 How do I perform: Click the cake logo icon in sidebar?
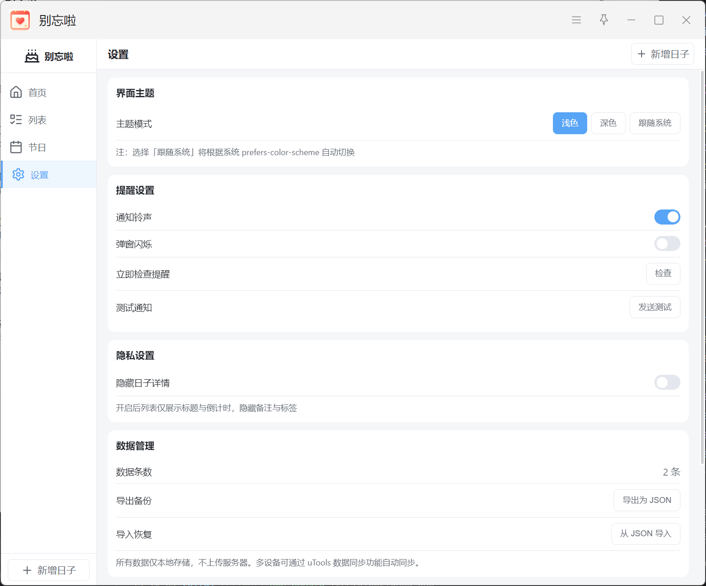32,56
